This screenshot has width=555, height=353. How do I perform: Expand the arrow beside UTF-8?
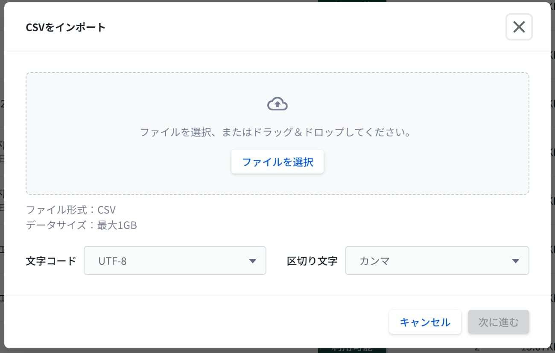point(253,261)
